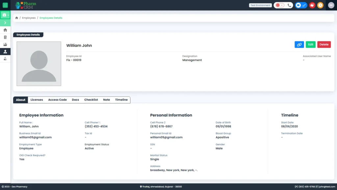Collapse the green sidebar using the arrow toggle

pos(5,22)
